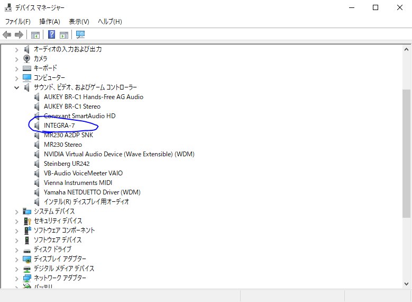Click the icon beside システム デバイス
This screenshot has height=302, width=412.
(x=27, y=211)
